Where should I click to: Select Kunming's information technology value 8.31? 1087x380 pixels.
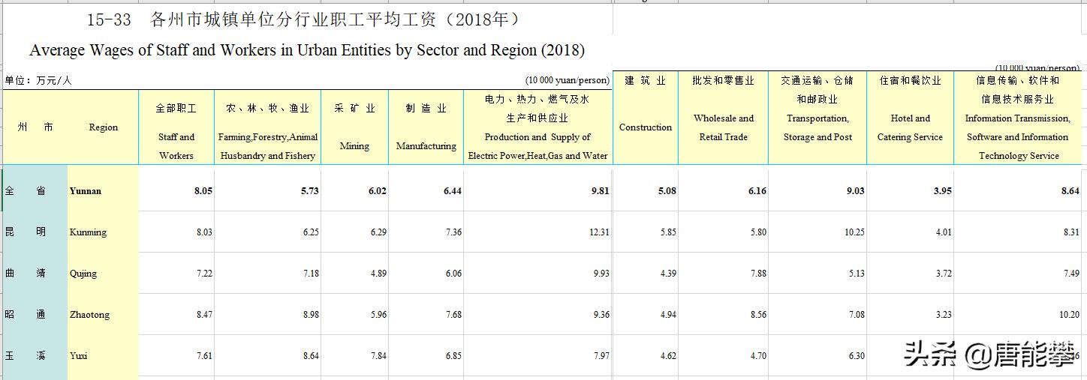tap(1072, 232)
